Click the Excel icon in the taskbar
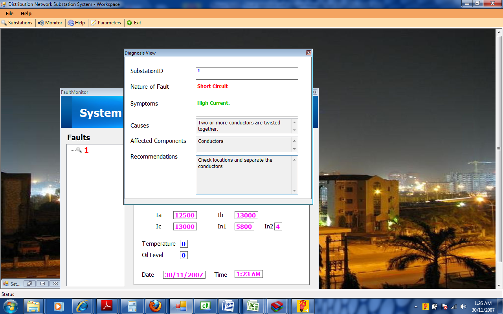The height and width of the screenshot is (314, 503). pyautogui.click(x=252, y=306)
